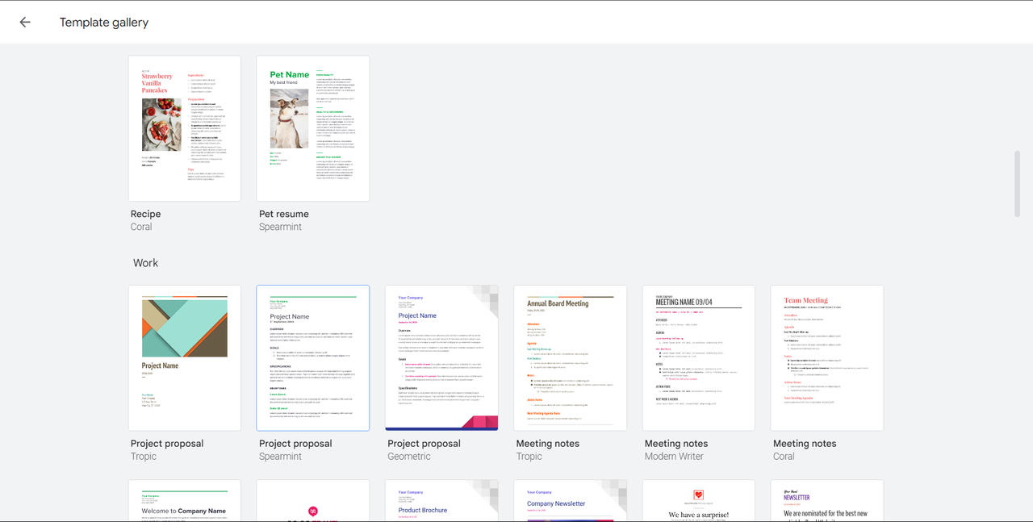
Task: Open the 'We have a surprise!' template thumbnail
Action: click(x=699, y=501)
